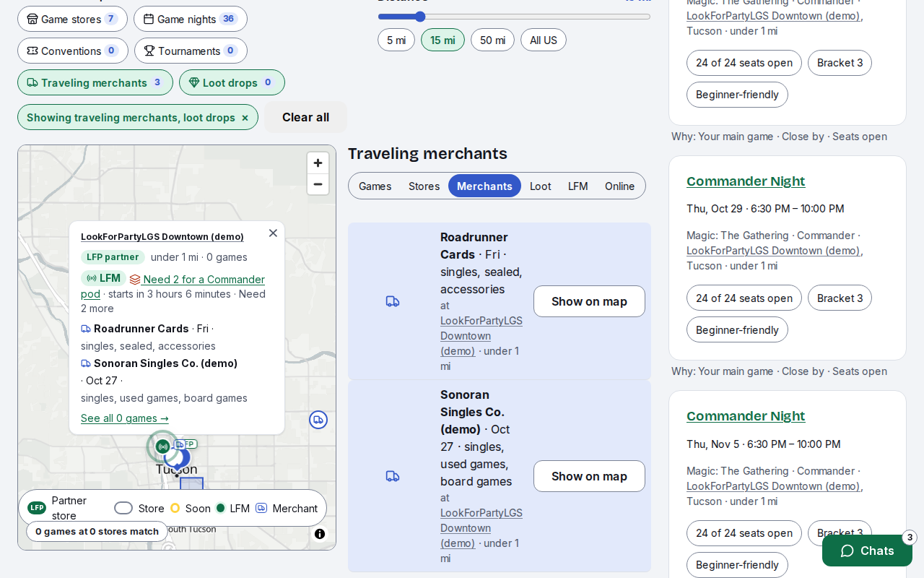Open LookForPartyLGS Downtown link in map popup

click(x=162, y=236)
